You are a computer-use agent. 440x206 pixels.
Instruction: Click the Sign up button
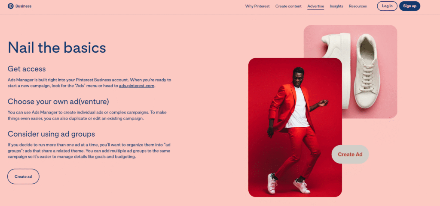click(x=409, y=6)
